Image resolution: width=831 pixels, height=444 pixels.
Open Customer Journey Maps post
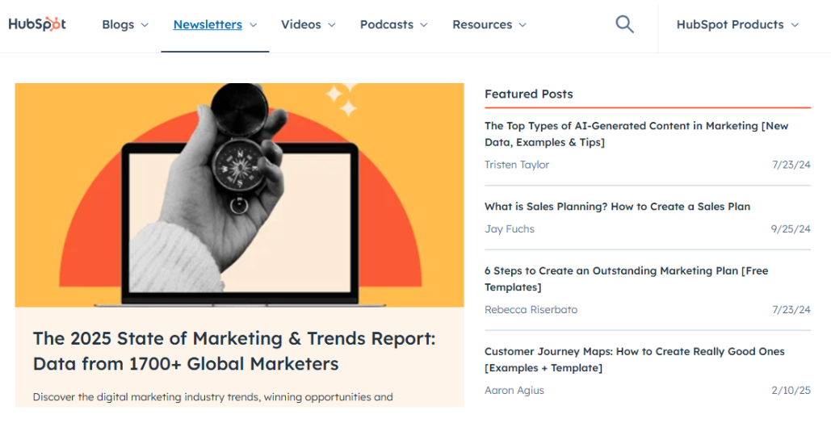(x=635, y=360)
